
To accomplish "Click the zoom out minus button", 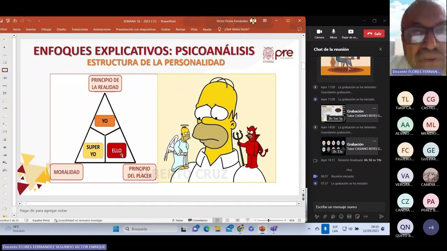I will (255, 220).
